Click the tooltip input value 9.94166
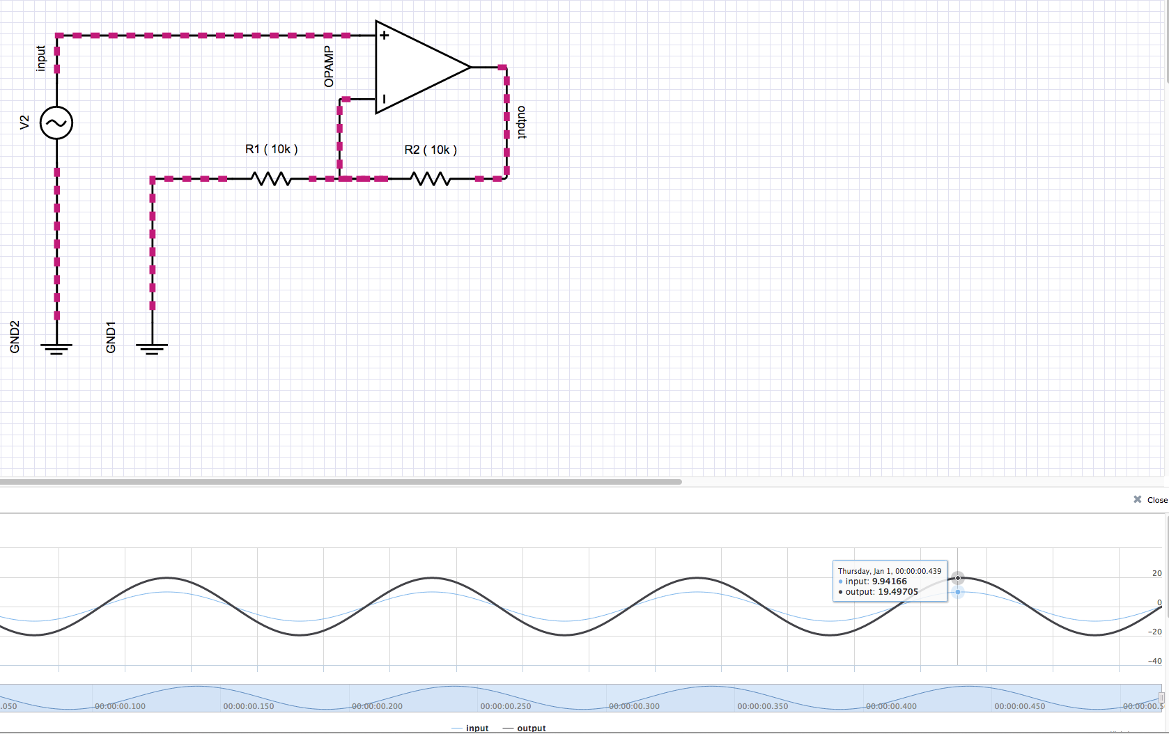This screenshot has height=734, width=1169. click(x=890, y=581)
